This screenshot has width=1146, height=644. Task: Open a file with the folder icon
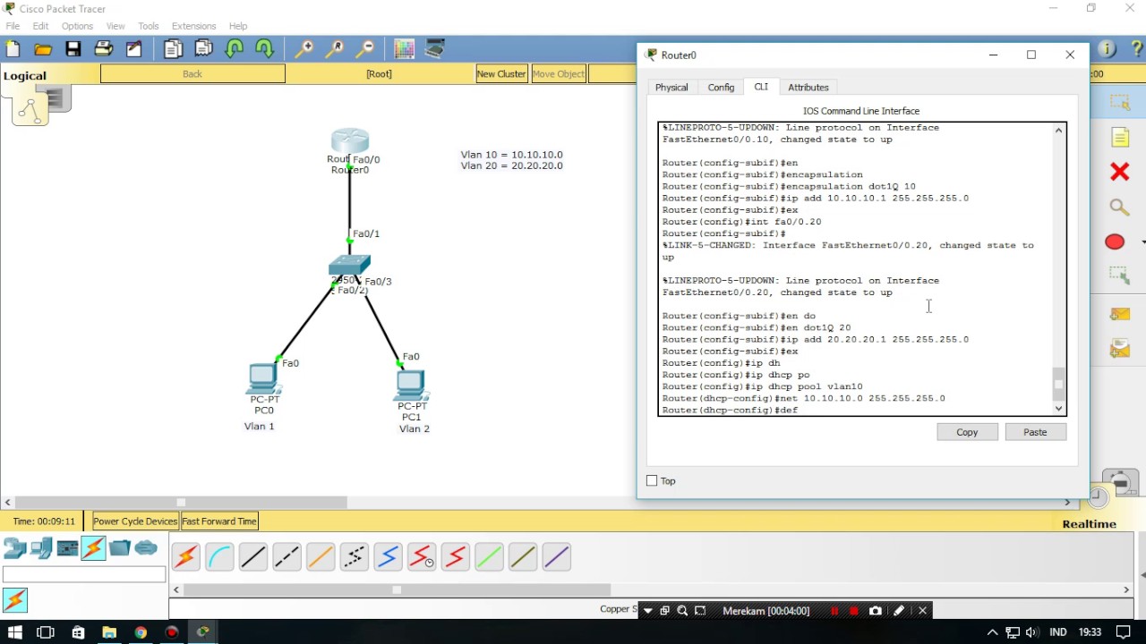[x=43, y=49]
